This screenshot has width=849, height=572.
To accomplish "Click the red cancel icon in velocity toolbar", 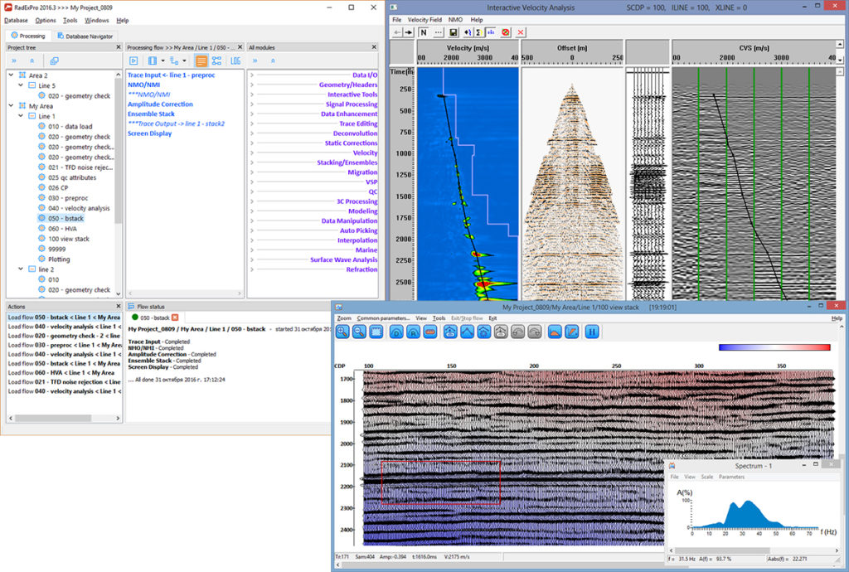I will [x=505, y=32].
